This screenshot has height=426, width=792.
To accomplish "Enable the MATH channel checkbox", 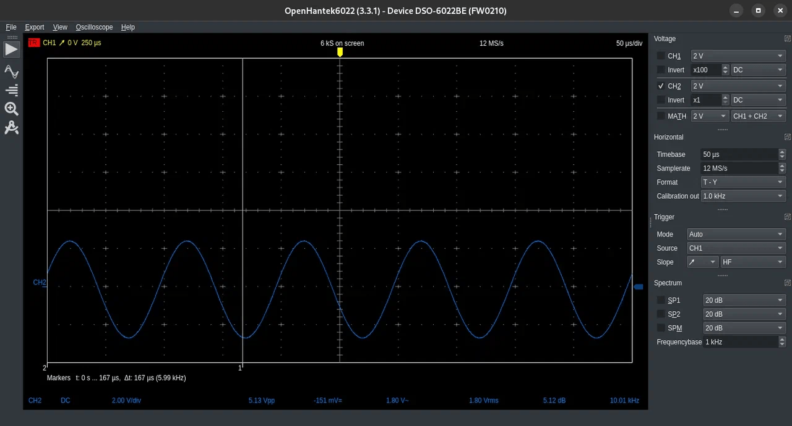I will 661,116.
